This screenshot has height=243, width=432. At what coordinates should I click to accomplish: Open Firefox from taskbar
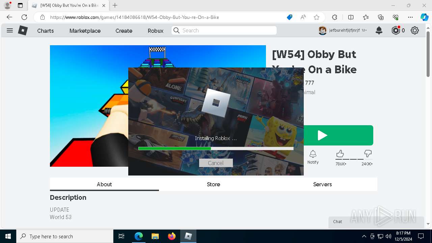tap(172, 236)
